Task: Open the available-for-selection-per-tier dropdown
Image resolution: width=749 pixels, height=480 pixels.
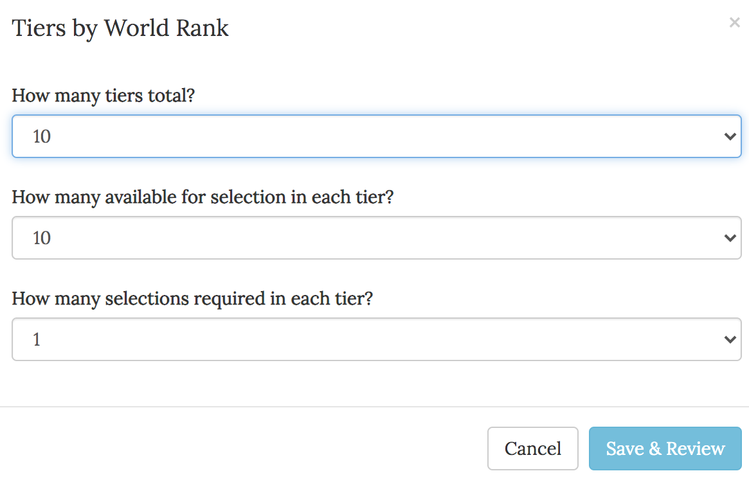Action: point(376,238)
